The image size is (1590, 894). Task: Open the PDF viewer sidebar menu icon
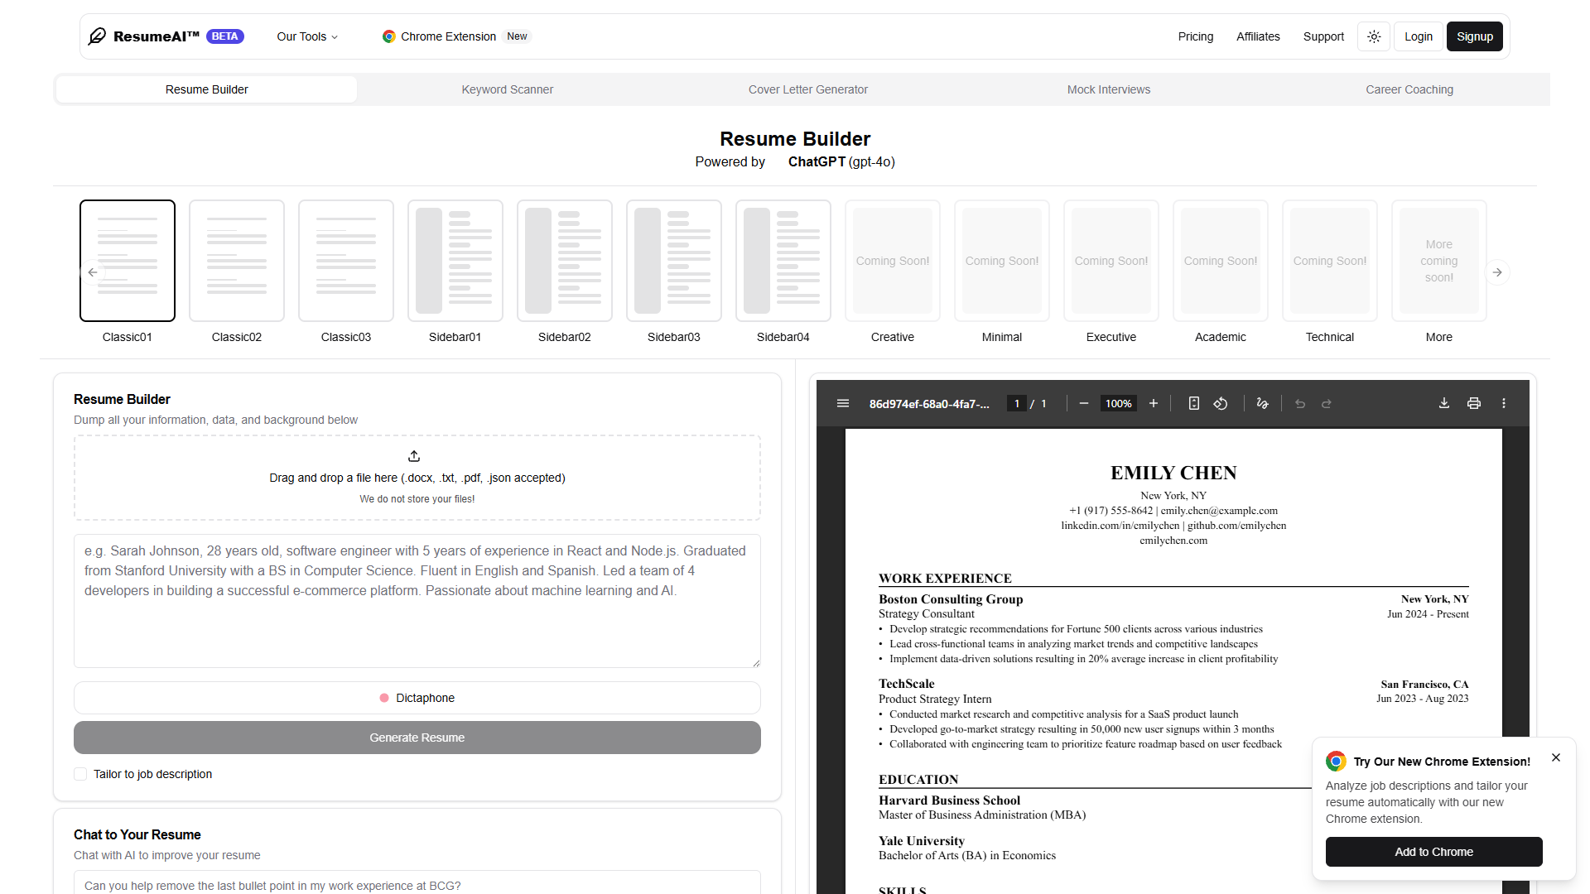click(x=843, y=403)
